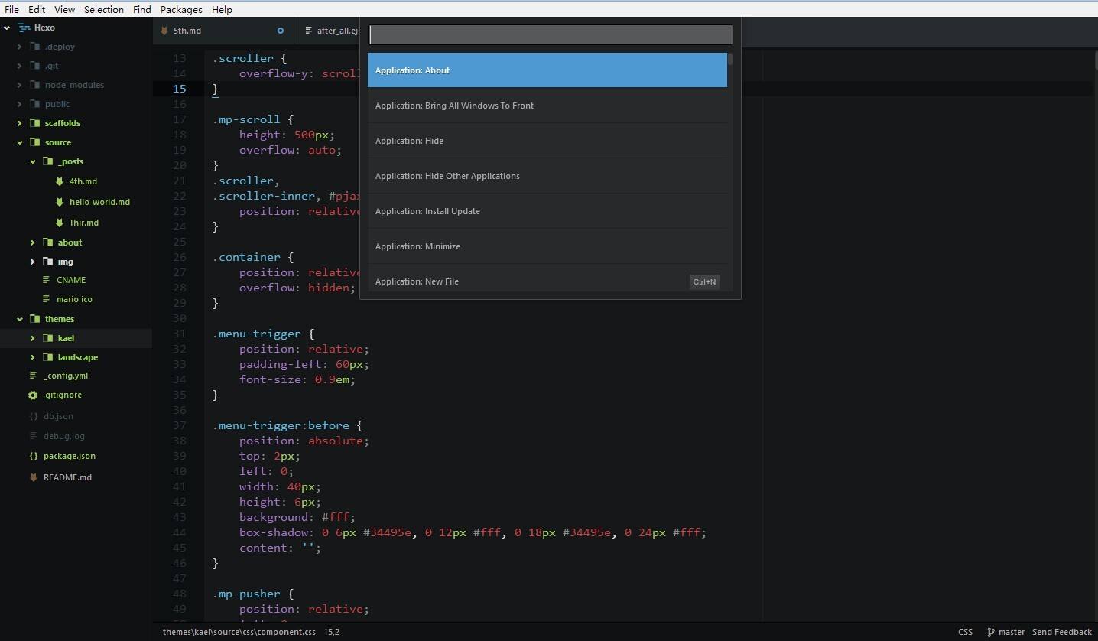Click the book icon next to README.md
Screen dimensions: 1098x641
point(33,477)
